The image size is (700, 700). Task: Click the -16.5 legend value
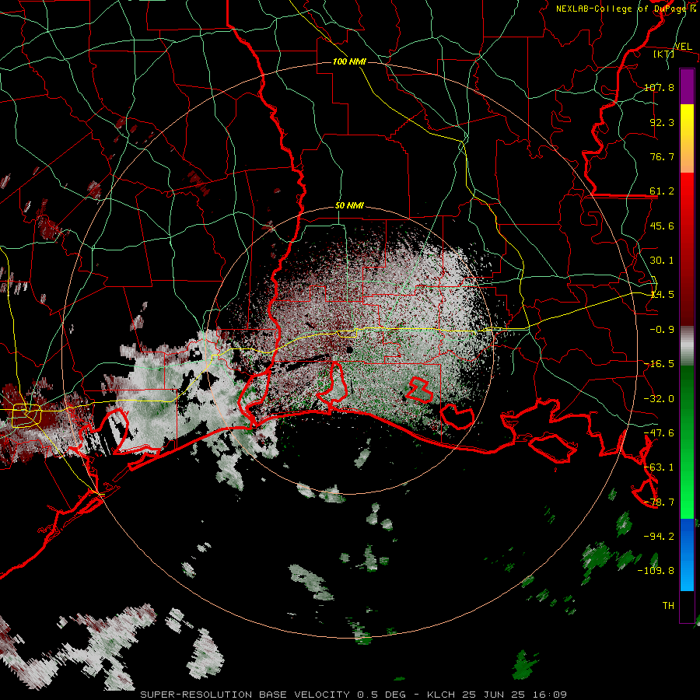[659, 364]
